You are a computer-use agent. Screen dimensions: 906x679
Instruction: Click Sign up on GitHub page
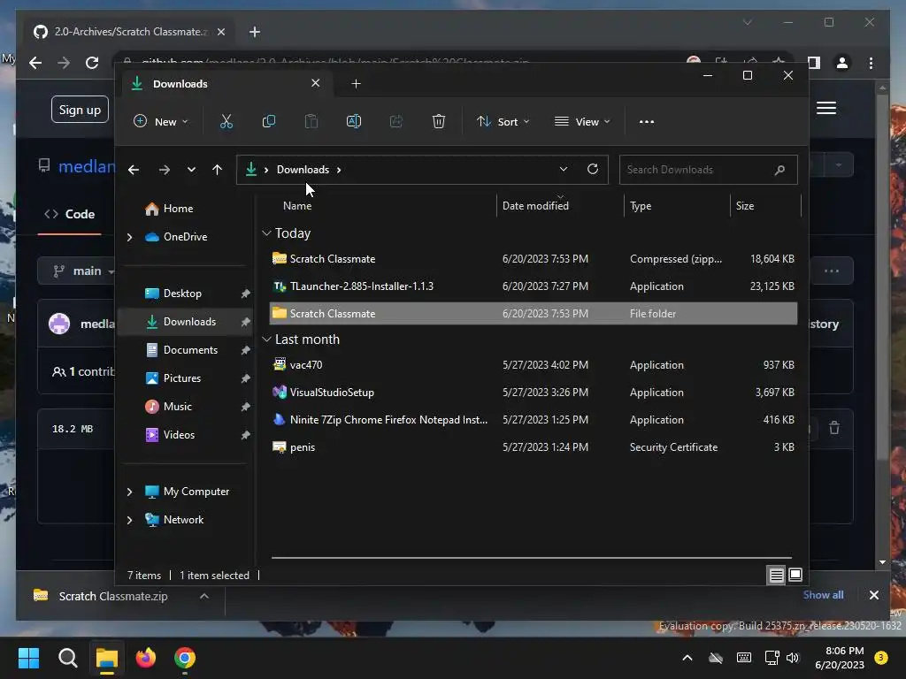(x=80, y=110)
